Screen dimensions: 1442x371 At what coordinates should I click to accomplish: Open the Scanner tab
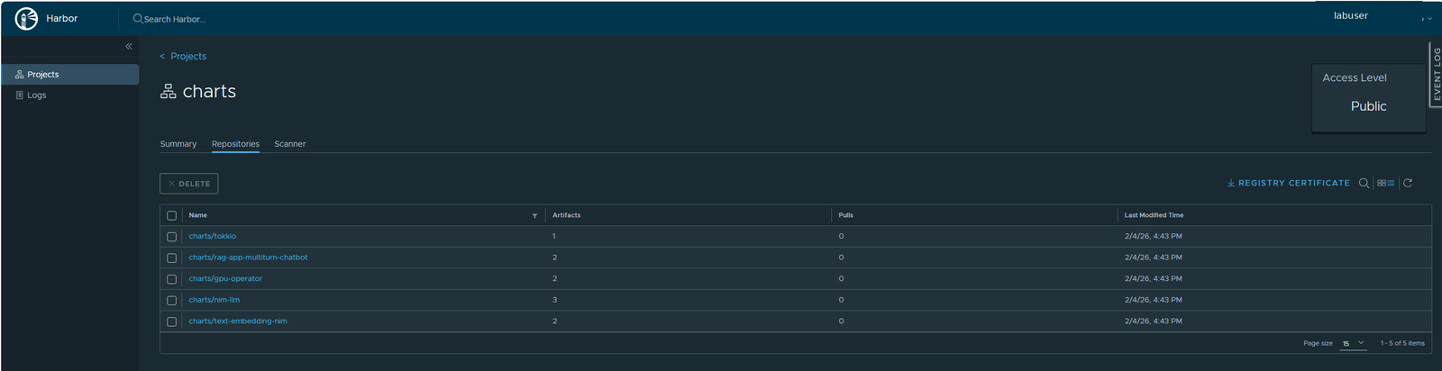coord(290,144)
